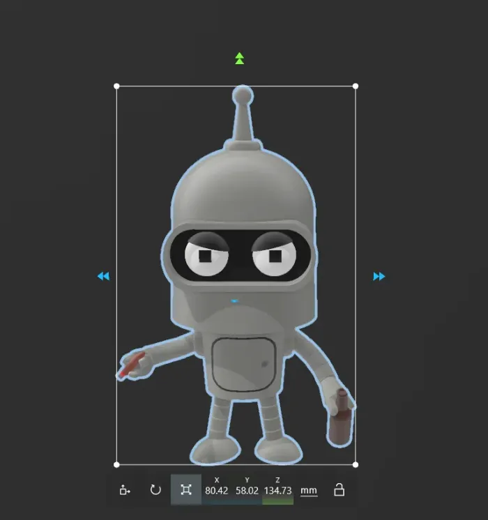This screenshot has height=520, width=488.
Task: Click the red cigar in the robot's hand
Action: pos(130,367)
